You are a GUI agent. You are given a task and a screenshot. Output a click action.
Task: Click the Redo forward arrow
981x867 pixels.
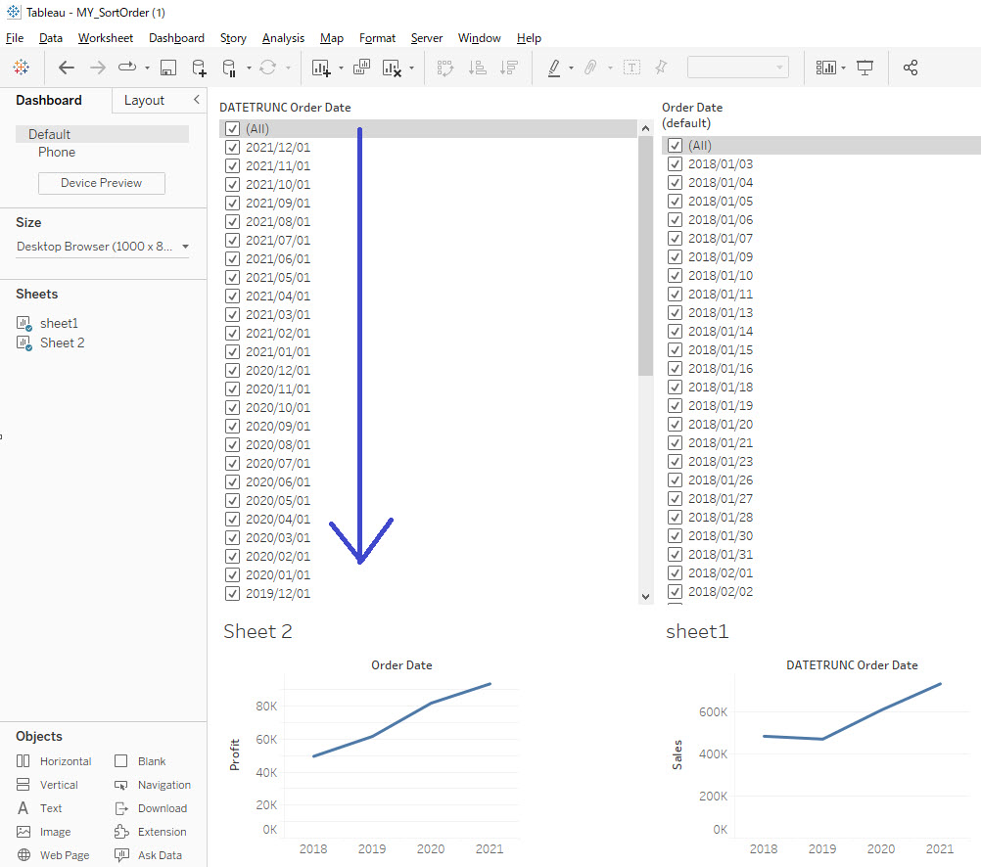coord(98,68)
